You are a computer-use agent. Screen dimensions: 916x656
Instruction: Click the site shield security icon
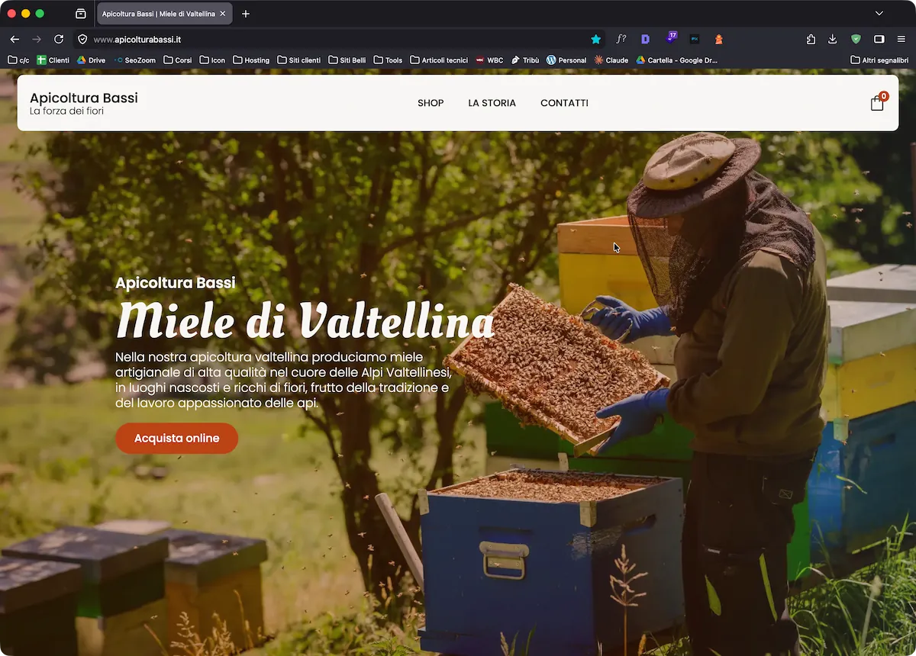[x=83, y=39]
